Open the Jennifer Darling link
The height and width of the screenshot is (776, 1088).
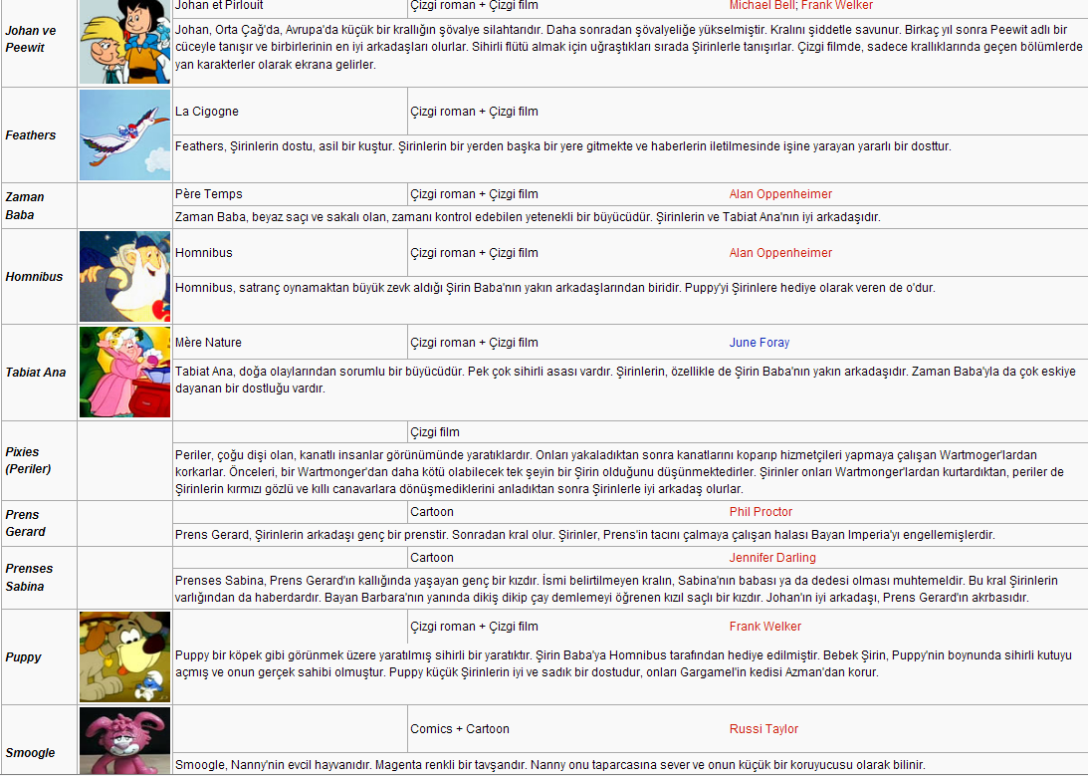(772, 558)
